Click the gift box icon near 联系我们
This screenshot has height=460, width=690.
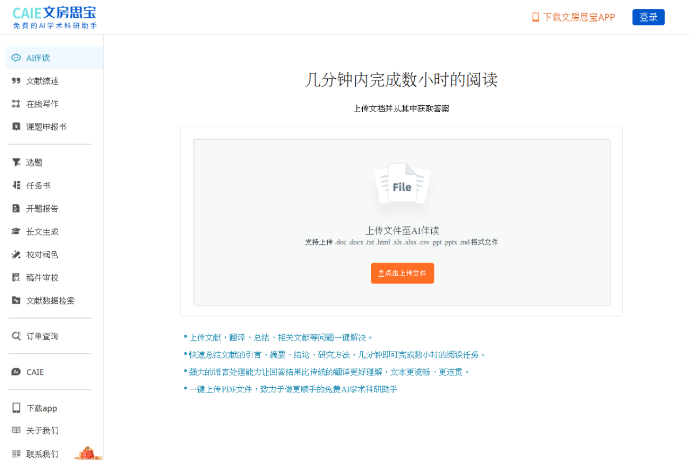[x=87, y=453]
